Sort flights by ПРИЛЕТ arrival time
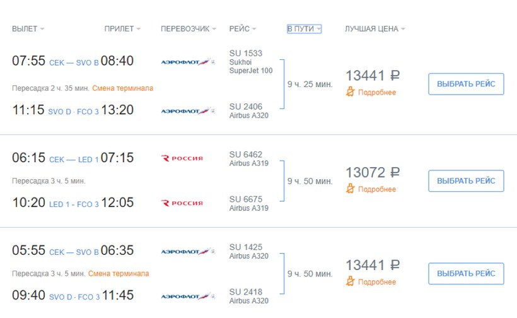Image resolution: width=517 pixels, height=318 pixels. point(122,29)
